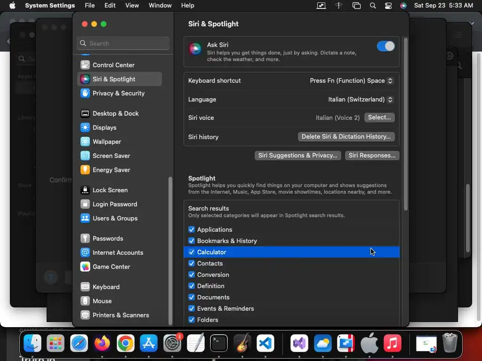Open Lock Screen icon in sidebar
This screenshot has width=482, height=361.
click(x=85, y=190)
